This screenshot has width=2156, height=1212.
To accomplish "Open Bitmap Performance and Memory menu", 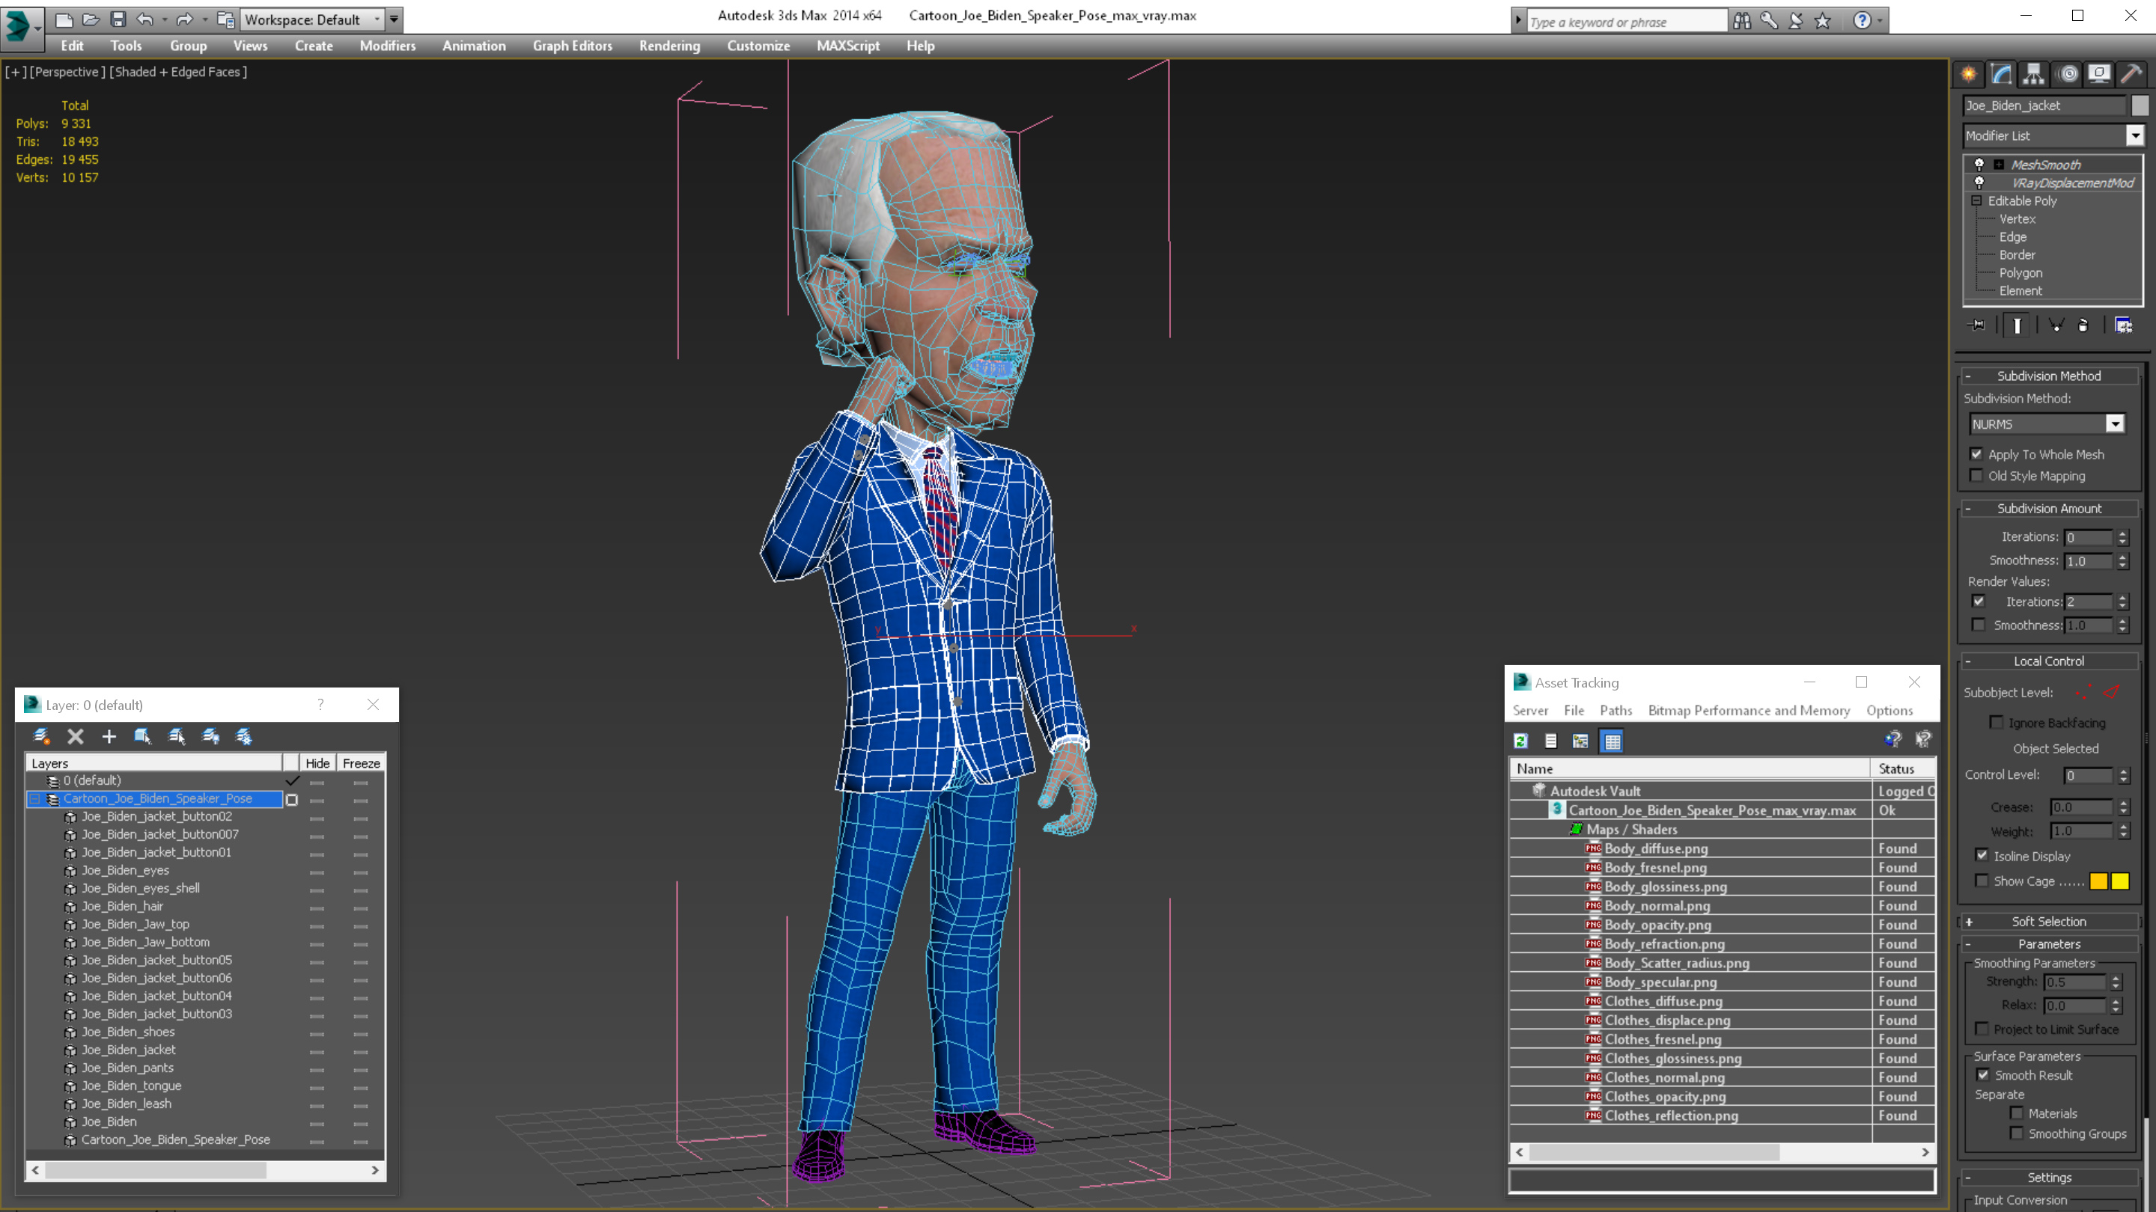I will coord(1749,710).
